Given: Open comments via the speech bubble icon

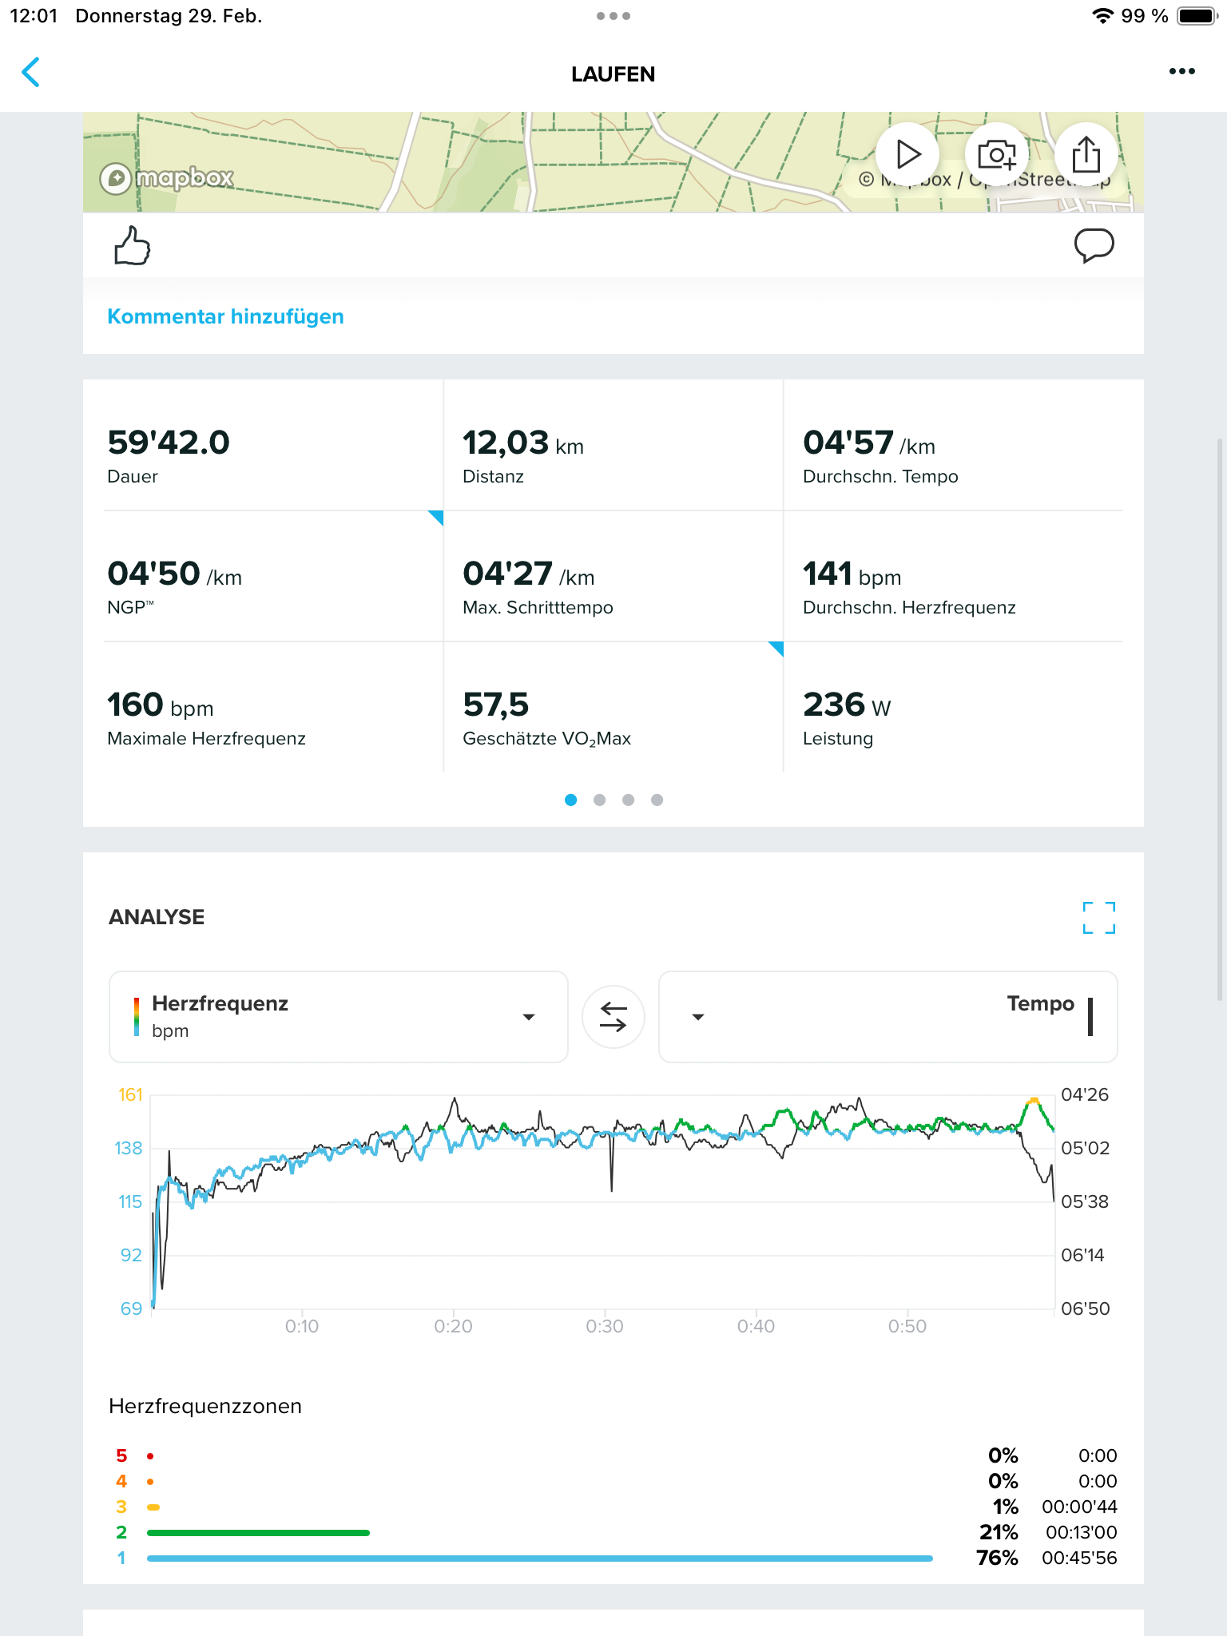Looking at the screenshot, I should [1094, 245].
